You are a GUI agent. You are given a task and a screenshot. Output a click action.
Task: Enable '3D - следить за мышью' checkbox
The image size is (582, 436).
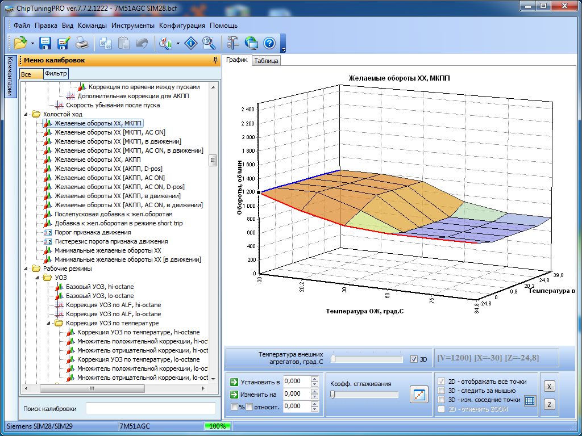pyautogui.click(x=442, y=391)
